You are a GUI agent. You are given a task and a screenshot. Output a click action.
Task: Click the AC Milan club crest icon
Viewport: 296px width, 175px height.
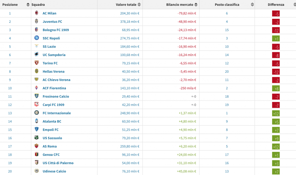[x=37, y=13]
